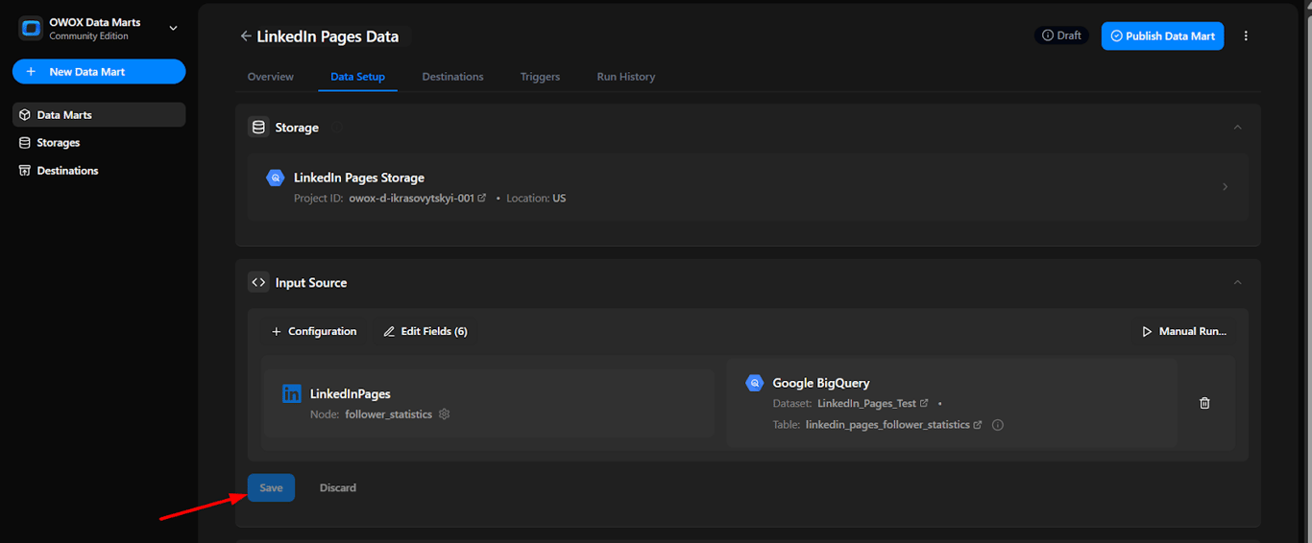Collapse the Input Source section
1312x543 pixels.
point(1237,283)
